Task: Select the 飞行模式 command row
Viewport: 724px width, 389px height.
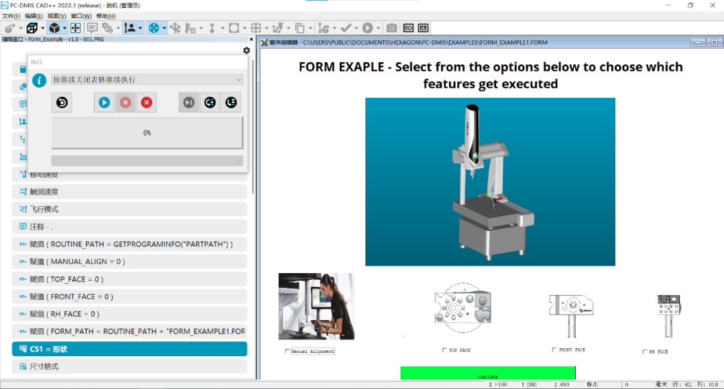Action: (129, 210)
